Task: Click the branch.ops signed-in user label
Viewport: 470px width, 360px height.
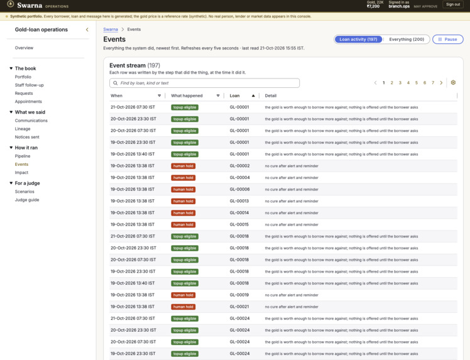Action: coord(399,6)
